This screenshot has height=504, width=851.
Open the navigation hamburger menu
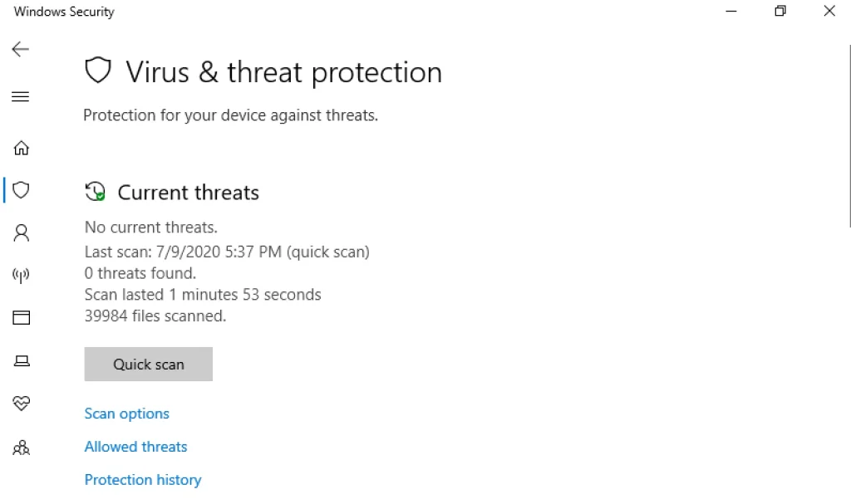tap(20, 96)
